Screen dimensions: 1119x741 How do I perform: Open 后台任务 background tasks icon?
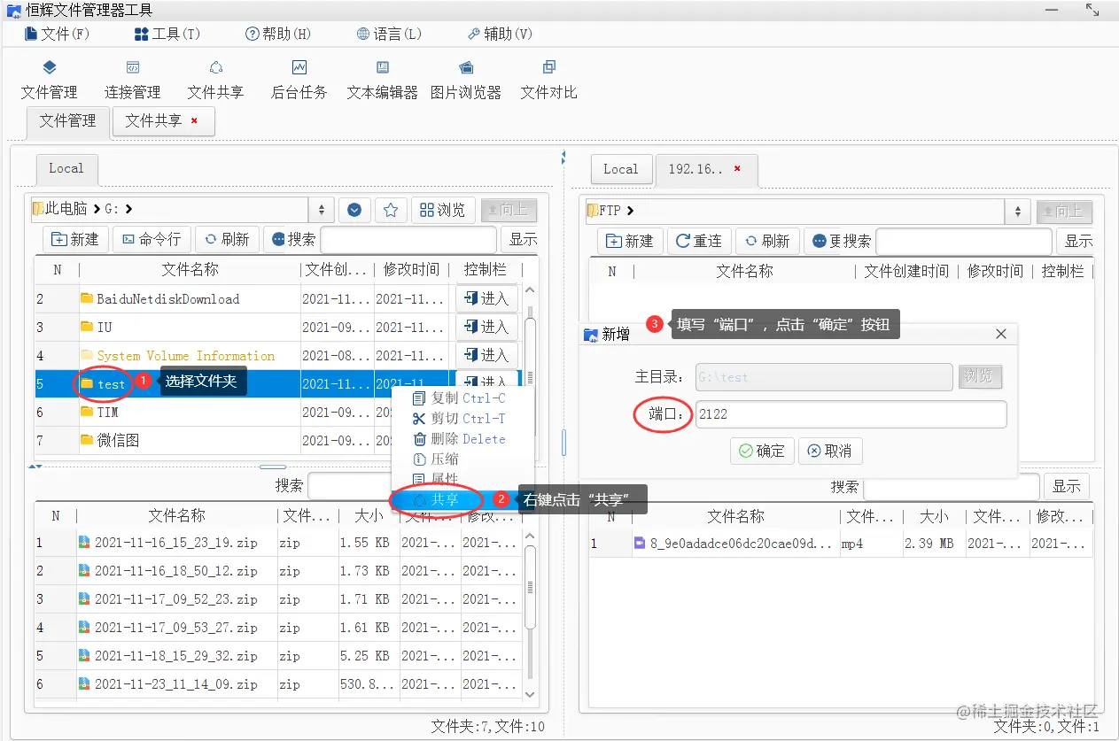coord(299,80)
